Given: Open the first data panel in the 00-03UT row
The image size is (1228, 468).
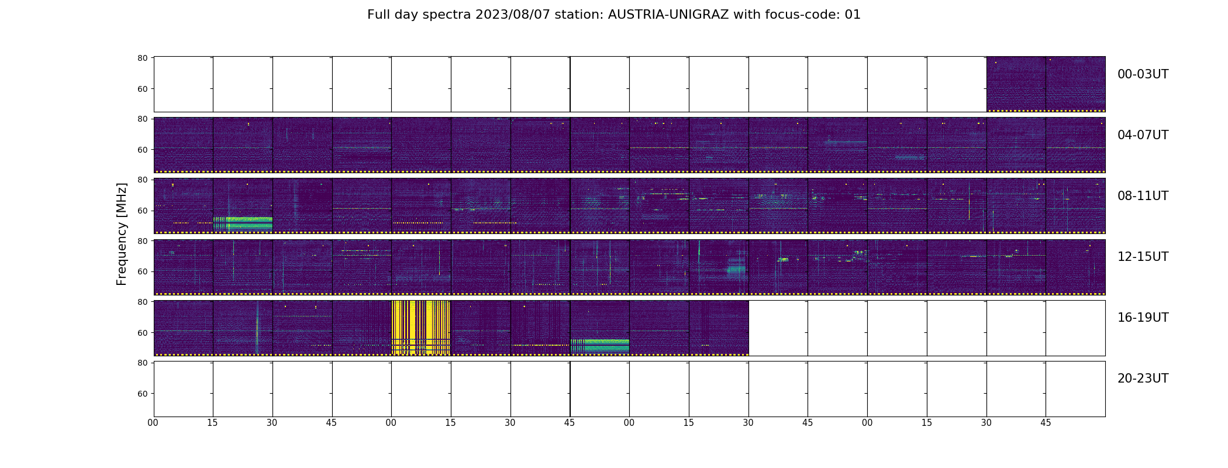Looking at the screenshot, I should pos(1016,84).
